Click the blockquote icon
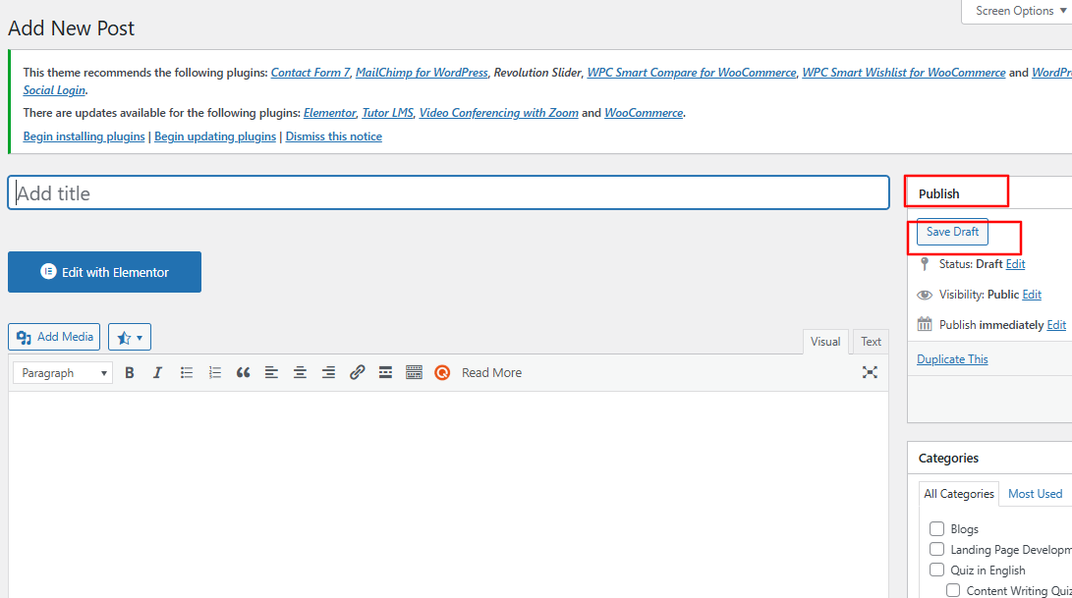This screenshot has width=1072, height=598. 244,373
